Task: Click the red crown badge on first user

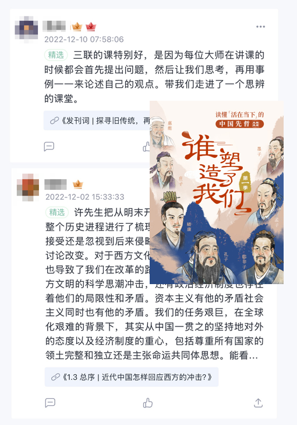Action: tap(91, 27)
